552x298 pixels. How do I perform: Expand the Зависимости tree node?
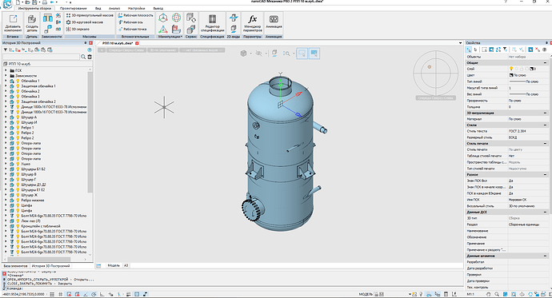pyautogui.click(x=6, y=76)
